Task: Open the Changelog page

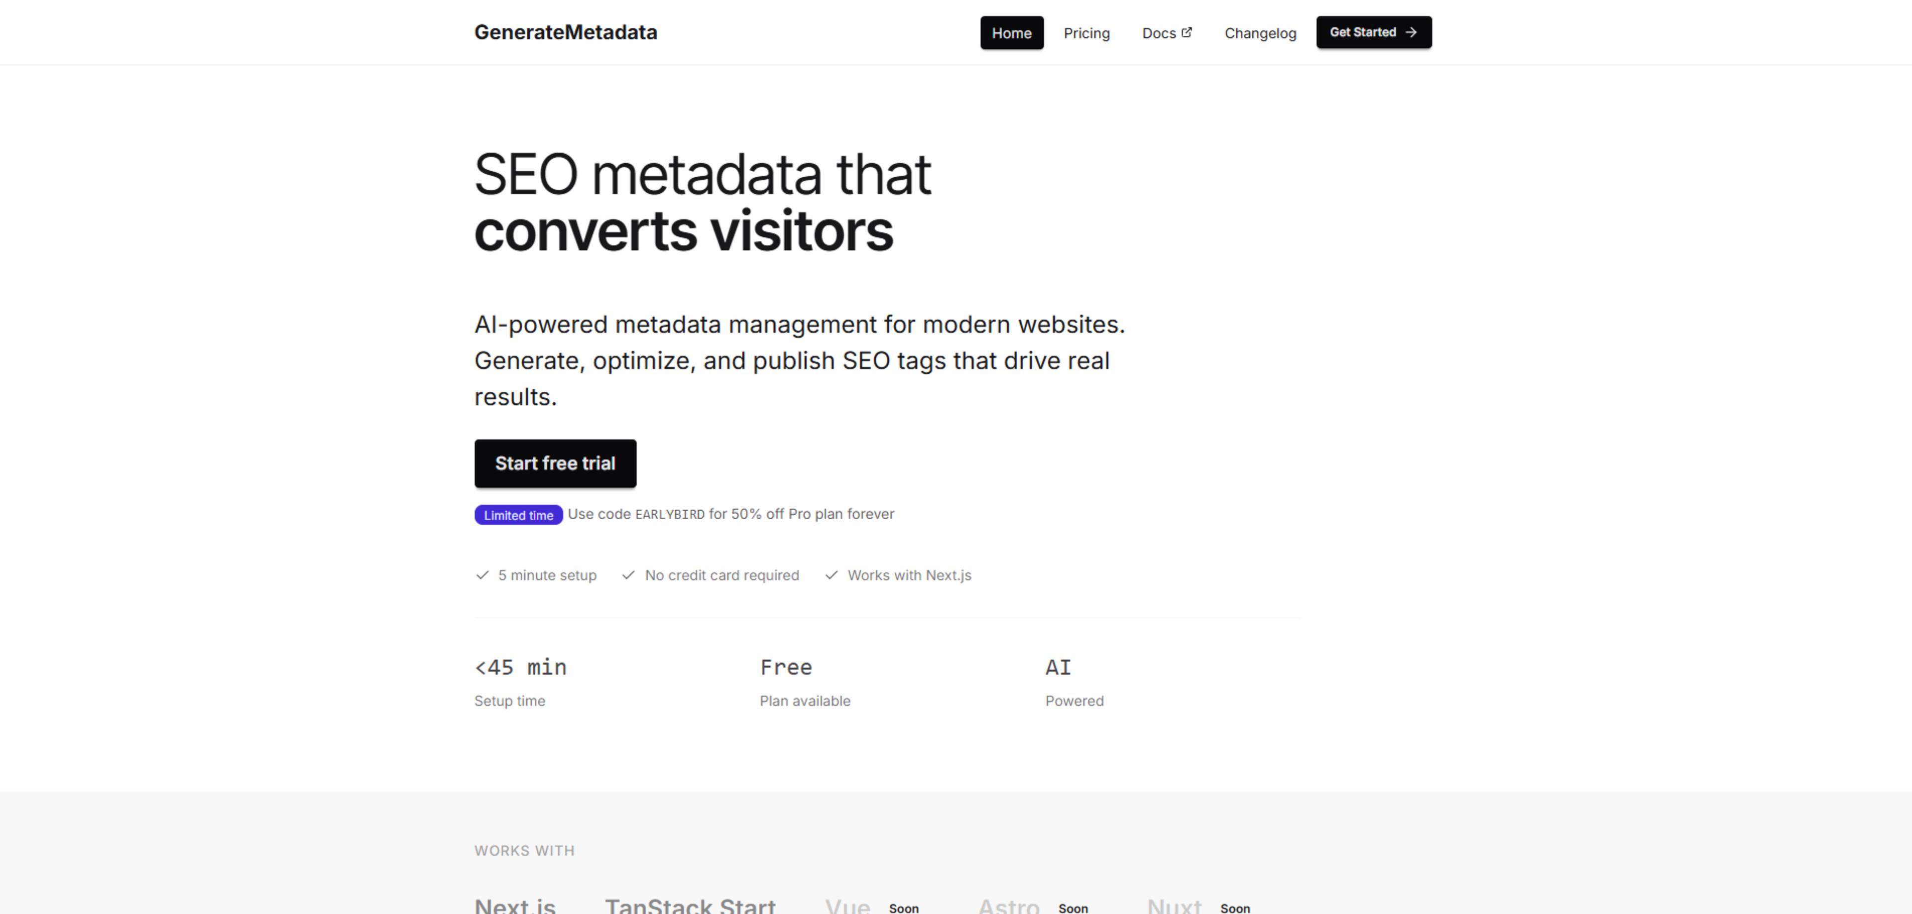Action: pos(1260,33)
